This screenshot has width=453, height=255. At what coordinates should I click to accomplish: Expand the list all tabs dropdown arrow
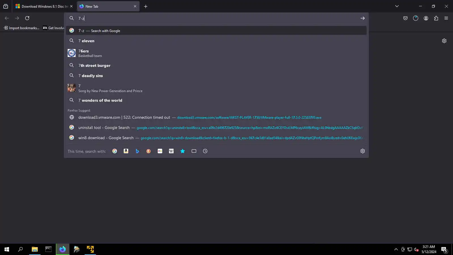tap(397, 6)
